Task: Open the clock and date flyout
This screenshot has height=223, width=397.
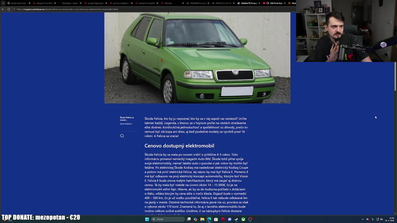Action: coord(390,219)
